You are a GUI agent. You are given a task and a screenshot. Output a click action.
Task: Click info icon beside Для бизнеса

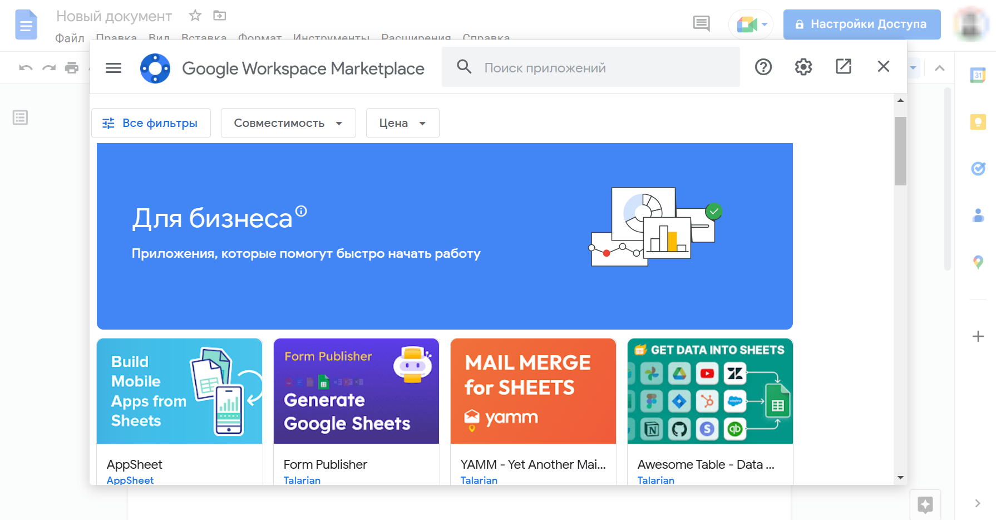301,210
